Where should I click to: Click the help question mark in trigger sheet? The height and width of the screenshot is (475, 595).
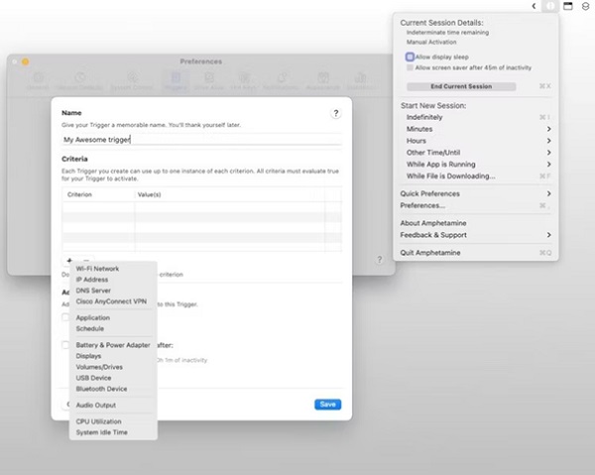(336, 115)
